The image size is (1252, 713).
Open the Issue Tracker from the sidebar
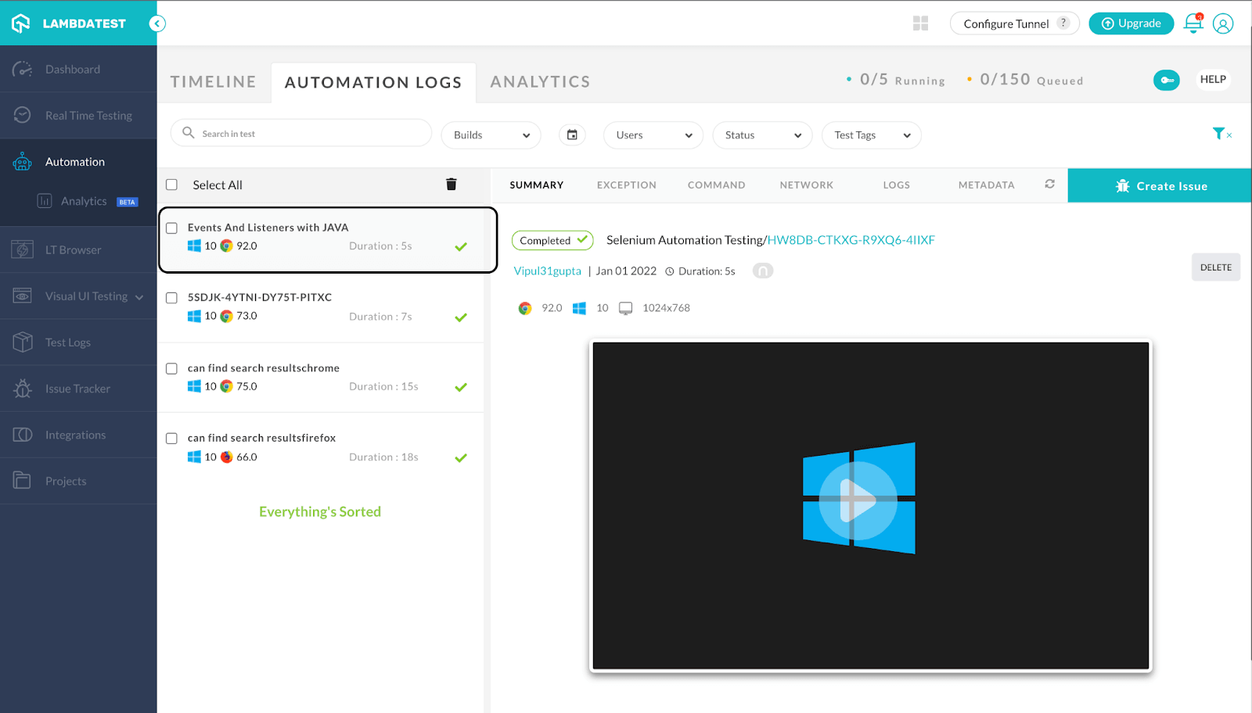[77, 388]
